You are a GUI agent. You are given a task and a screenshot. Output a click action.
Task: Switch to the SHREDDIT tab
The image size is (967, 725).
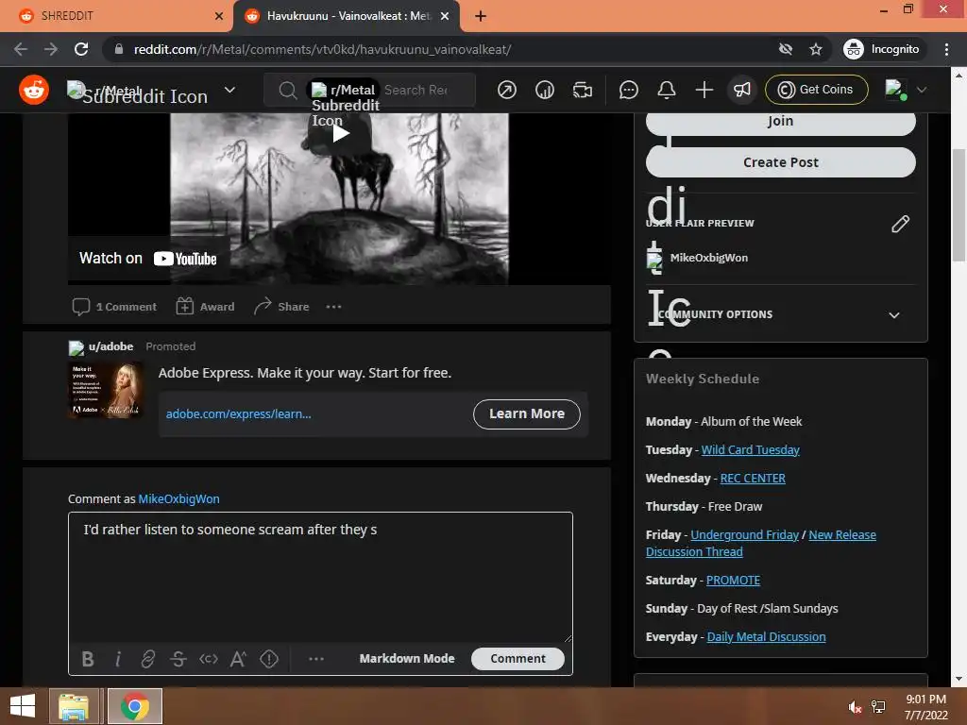(117, 16)
